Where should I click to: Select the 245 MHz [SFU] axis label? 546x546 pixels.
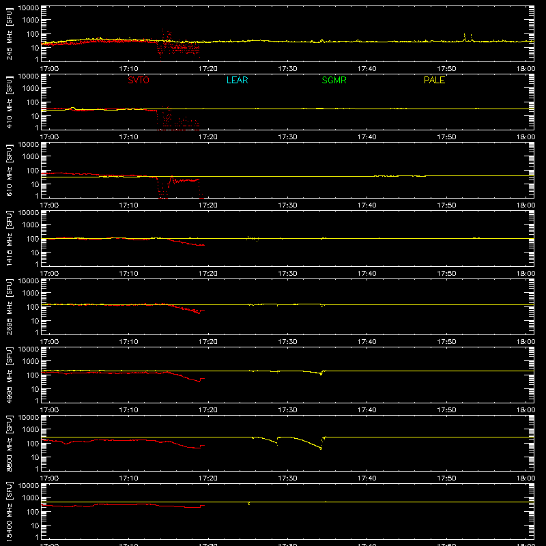coord(10,34)
